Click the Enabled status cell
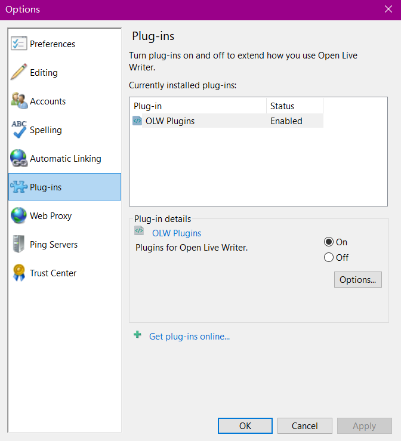 (286, 121)
